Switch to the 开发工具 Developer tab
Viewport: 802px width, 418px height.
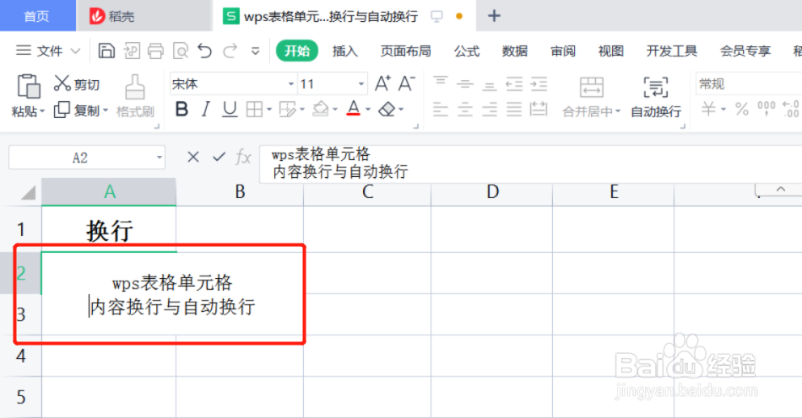[x=672, y=51]
